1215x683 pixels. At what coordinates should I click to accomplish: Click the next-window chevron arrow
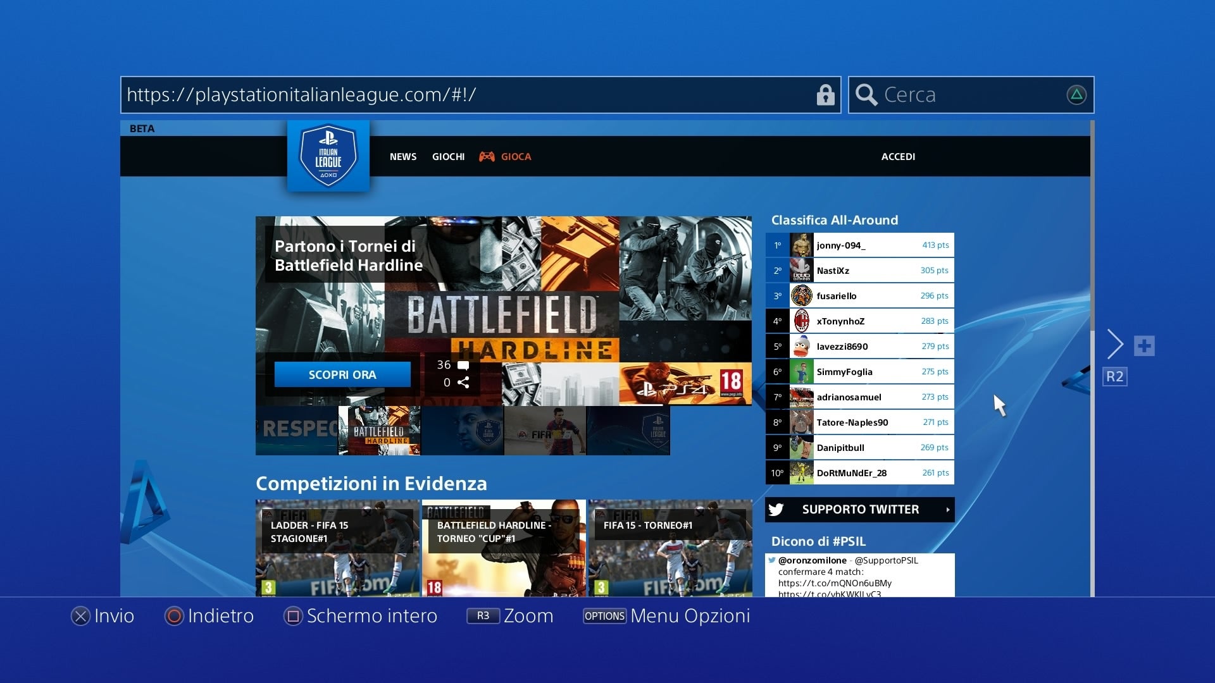pyautogui.click(x=1115, y=345)
